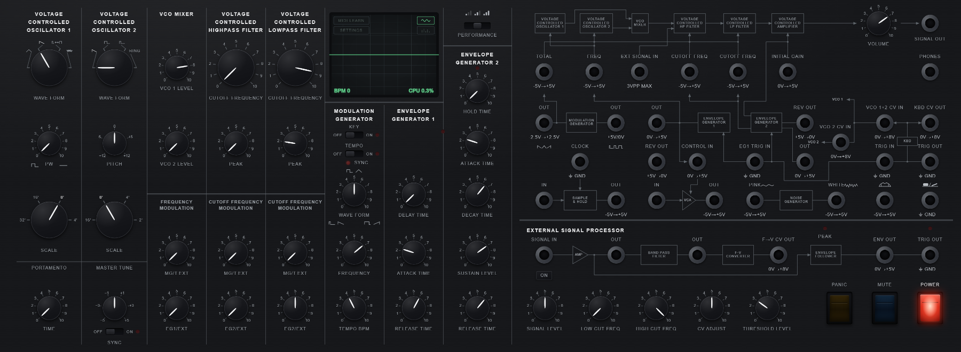Open the Settings button in display

pyautogui.click(x=351, y=30)
